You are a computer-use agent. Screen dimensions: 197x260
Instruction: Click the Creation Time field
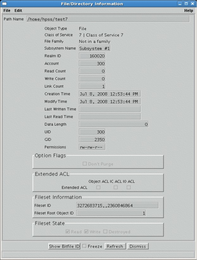click(110, 94)
